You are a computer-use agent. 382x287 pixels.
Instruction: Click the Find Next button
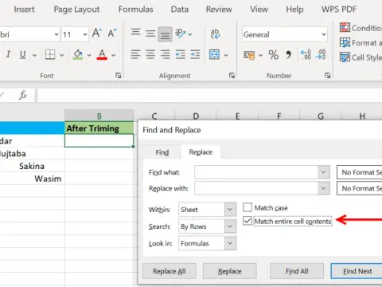click(357, 271)
